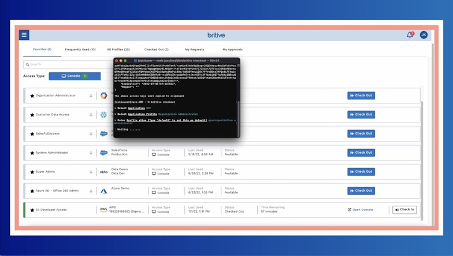Image resolution: width=453 pixels, height=256 pixels.
Task: Open the JK user avatar menu
Action: pyautogui.click(x=424, y=35)
